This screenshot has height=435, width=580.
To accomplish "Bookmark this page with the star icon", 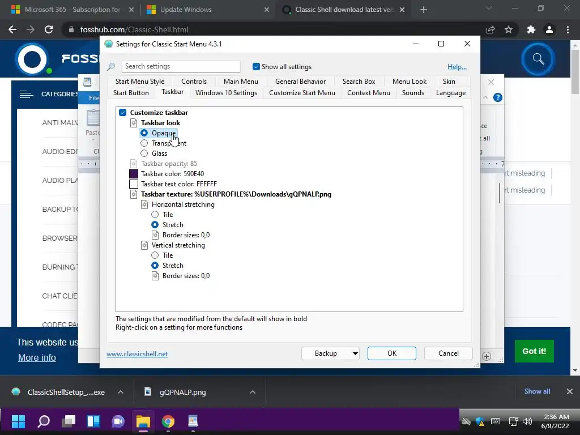I will [509, 29].
